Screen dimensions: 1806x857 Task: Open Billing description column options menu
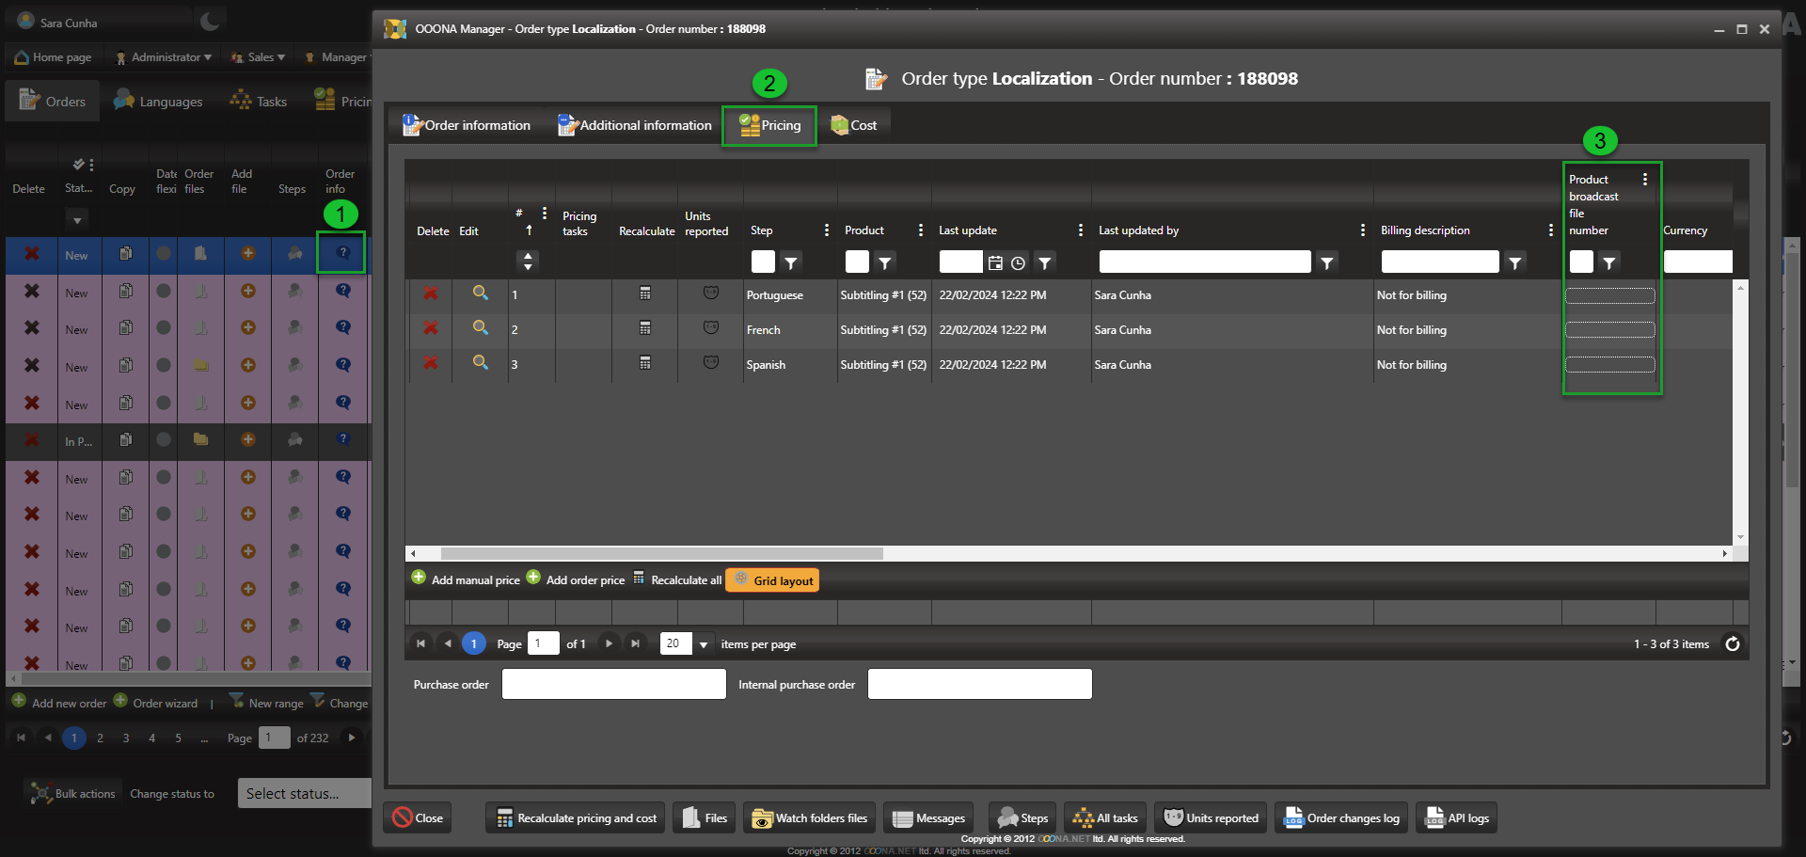tap(1550, 230)
